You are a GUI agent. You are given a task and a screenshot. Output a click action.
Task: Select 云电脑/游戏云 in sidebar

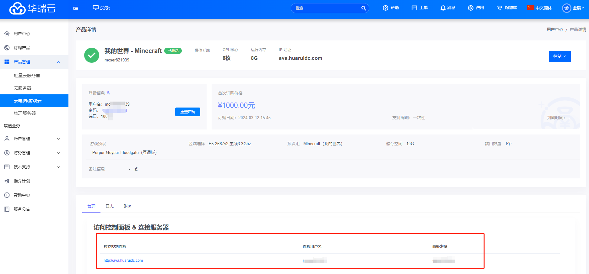pos(34,101)
